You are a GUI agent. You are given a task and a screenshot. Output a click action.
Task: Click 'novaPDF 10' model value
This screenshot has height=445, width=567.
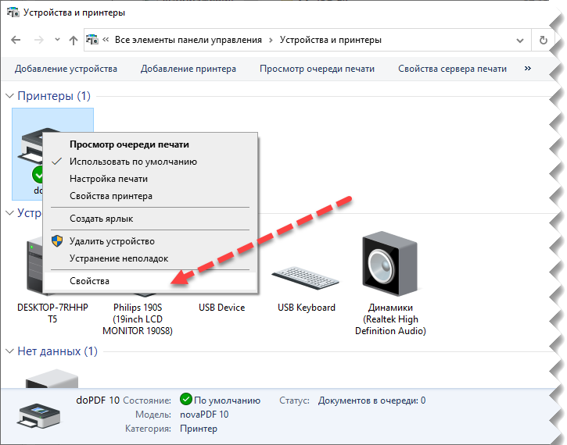[204, 415]
